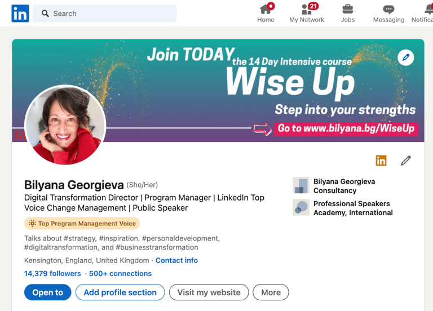Image resolution: width=433 pixels, height=311 pixels.
Task: Click the name Bilyana Georgieva heading
Action: (x=74, y=185)
